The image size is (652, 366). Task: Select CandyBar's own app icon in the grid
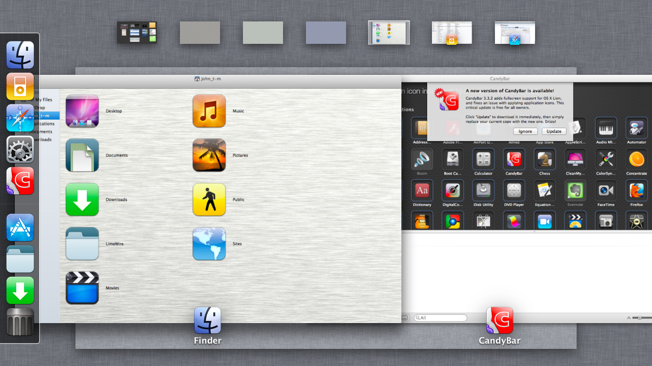[514, 159]
